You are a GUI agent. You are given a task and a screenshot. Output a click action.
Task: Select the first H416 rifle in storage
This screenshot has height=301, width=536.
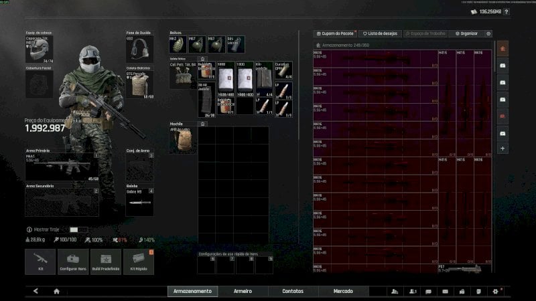(374, 58)
